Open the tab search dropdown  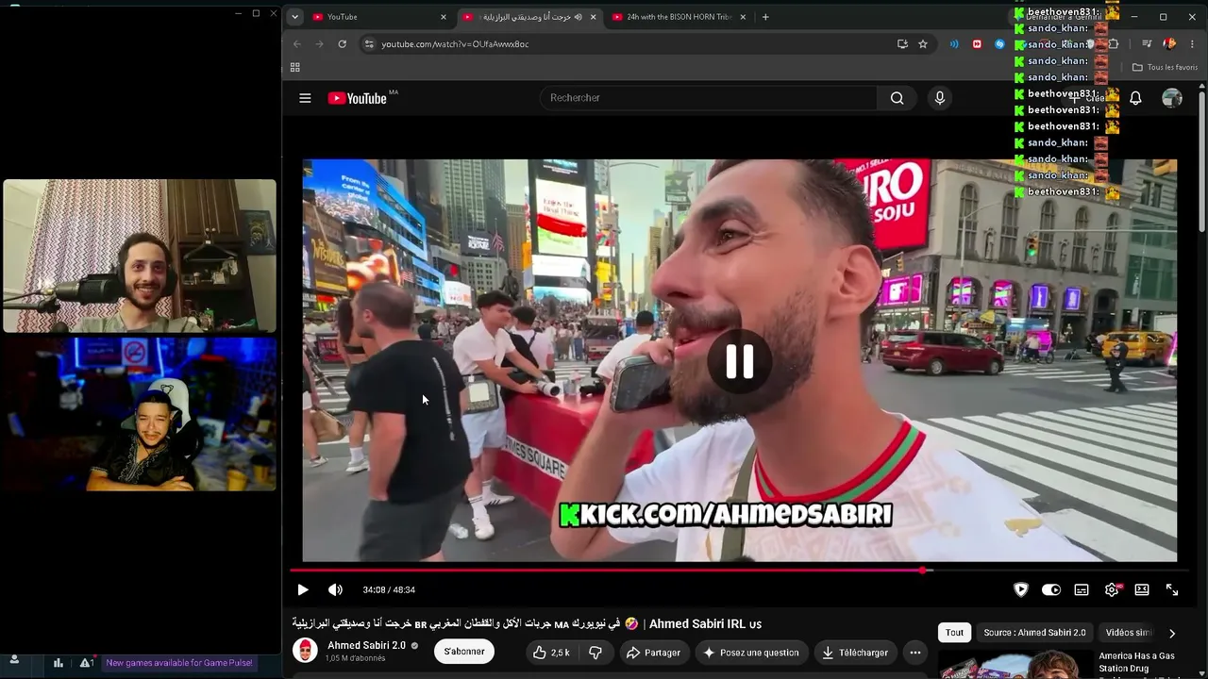pyautogui.click(x=294, y=17)
